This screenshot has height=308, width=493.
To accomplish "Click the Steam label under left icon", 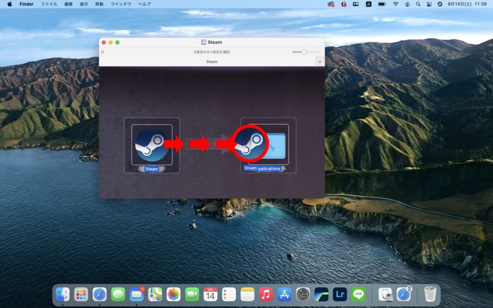I will [151, 169].
